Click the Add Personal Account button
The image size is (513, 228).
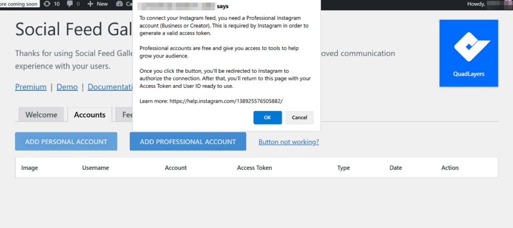click(66, 141)
